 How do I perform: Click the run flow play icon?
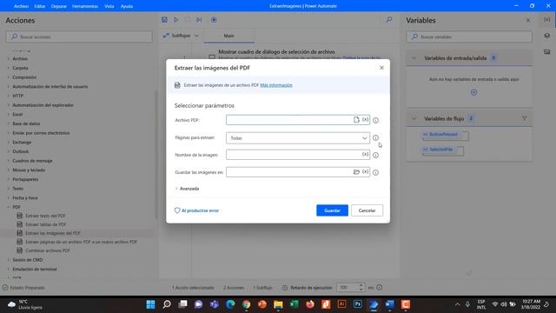(x=175, y=20)
